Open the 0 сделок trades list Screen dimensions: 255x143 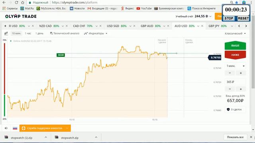(x=235, y=110)
